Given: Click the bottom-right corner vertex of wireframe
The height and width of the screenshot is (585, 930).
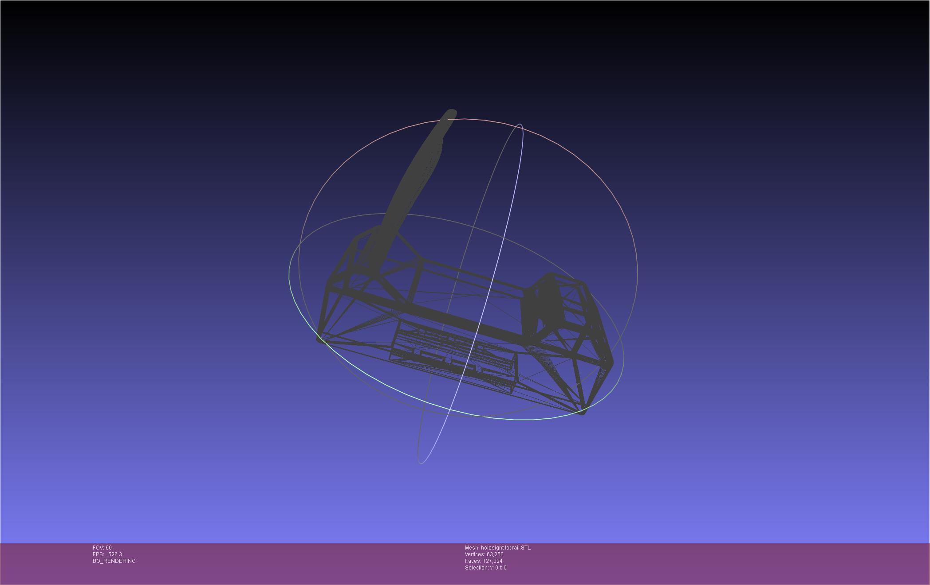Looking at the screenshot, I should 583,412.
